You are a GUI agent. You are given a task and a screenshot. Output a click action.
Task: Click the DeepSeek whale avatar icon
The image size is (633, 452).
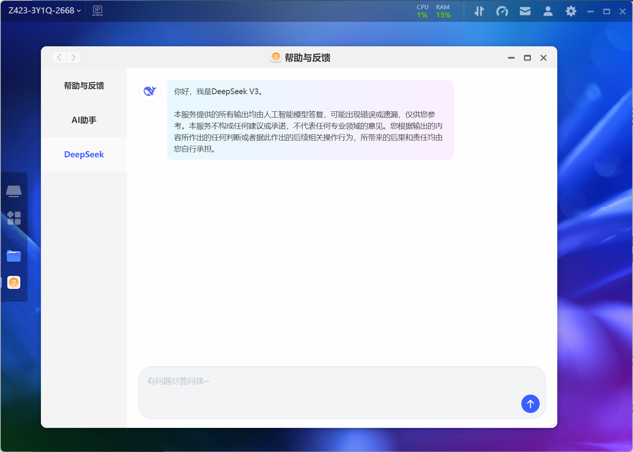(x=150, y=91)
